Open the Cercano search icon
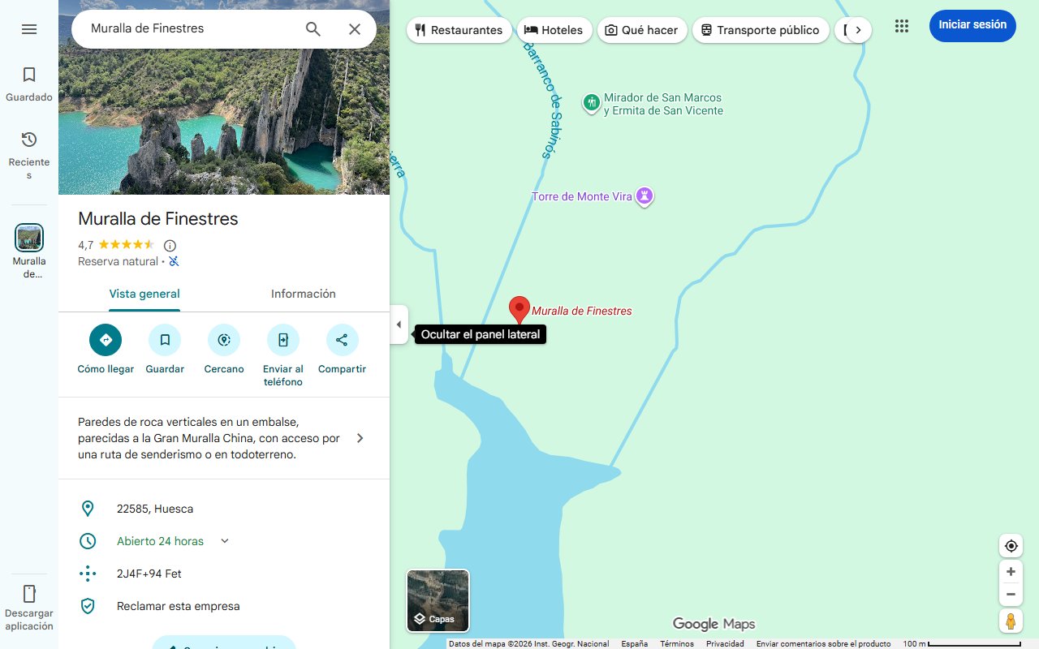The image size is (1039, 649). [x=224, y=340]
